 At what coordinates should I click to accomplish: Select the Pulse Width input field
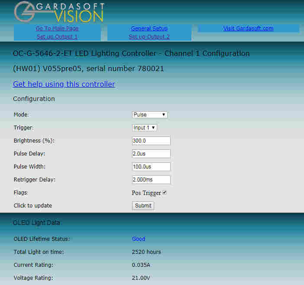click(151, 167)
